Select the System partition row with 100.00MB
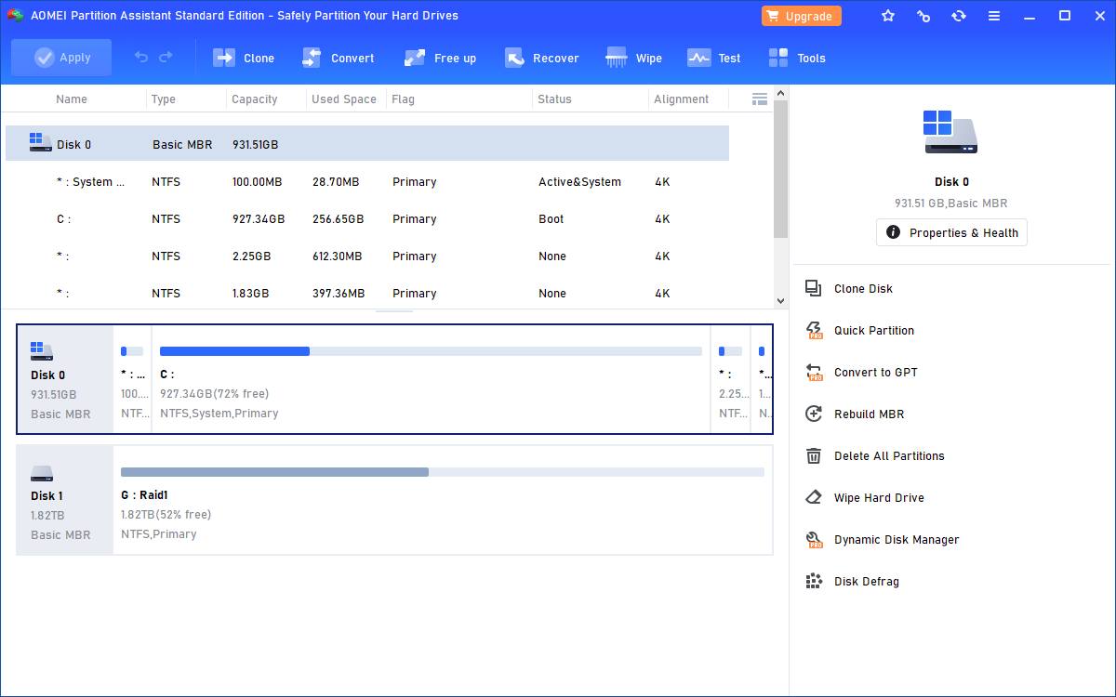 point(367,181)
